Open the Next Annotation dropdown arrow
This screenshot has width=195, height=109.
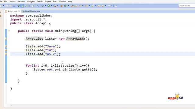[90, 6]
